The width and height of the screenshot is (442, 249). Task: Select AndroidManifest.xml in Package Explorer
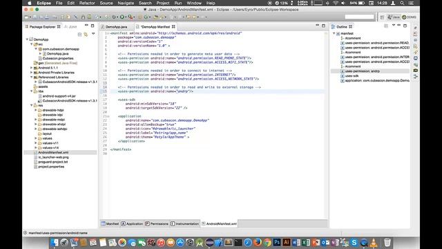pos(53,152)
